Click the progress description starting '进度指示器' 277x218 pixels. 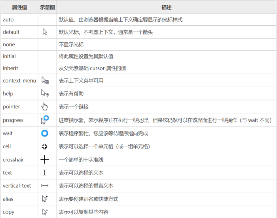pos(165,120)
